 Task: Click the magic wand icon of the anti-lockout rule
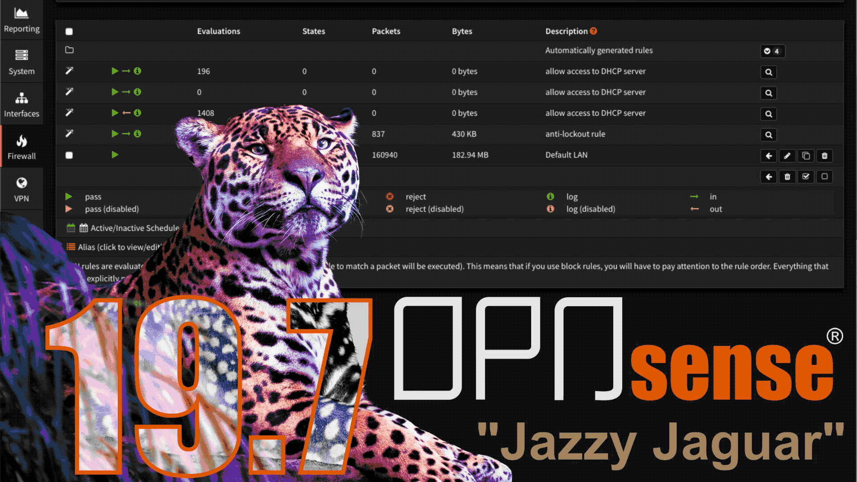pyautogui.click(x=69, y=133)
